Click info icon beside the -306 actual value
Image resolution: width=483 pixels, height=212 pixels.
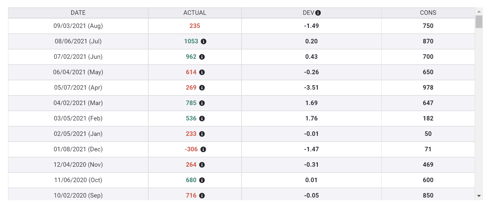pyautogui.click(x=203, y=149)
